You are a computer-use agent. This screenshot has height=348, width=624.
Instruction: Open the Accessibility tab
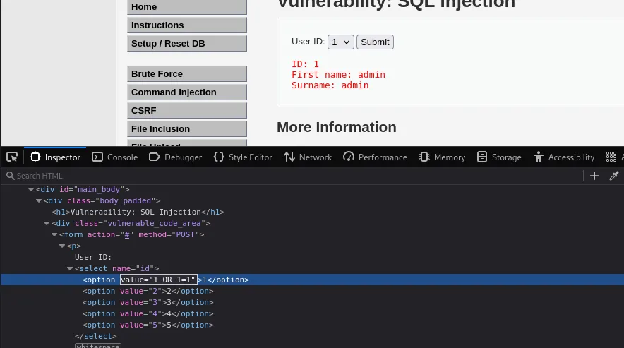(x=564, y=157)
